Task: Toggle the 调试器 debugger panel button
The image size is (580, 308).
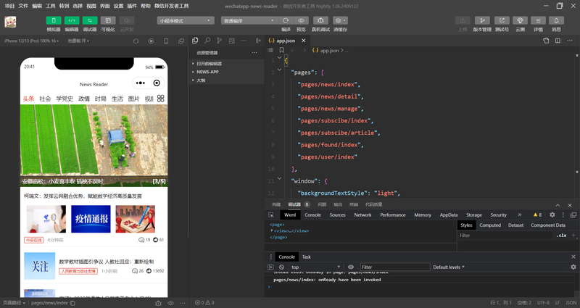Action: pos(90,20)
